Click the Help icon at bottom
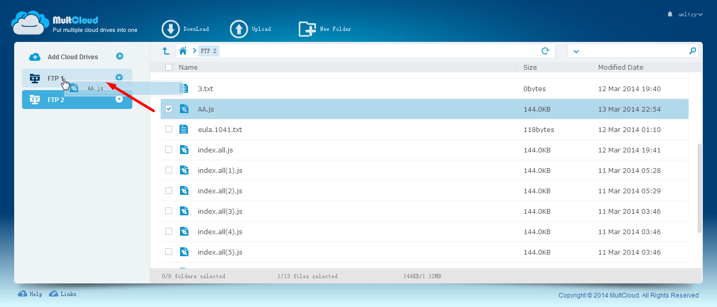The width and height of the screenshot is (717, 307). point(23,294)
